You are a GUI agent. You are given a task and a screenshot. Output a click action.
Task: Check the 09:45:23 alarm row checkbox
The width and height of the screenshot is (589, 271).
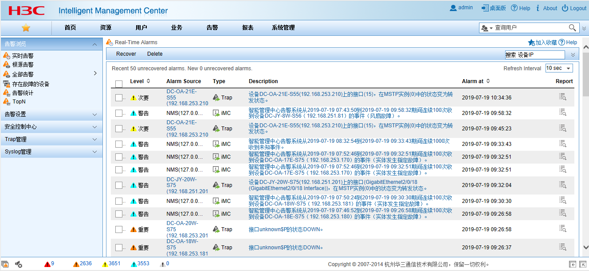click(119, 129)
